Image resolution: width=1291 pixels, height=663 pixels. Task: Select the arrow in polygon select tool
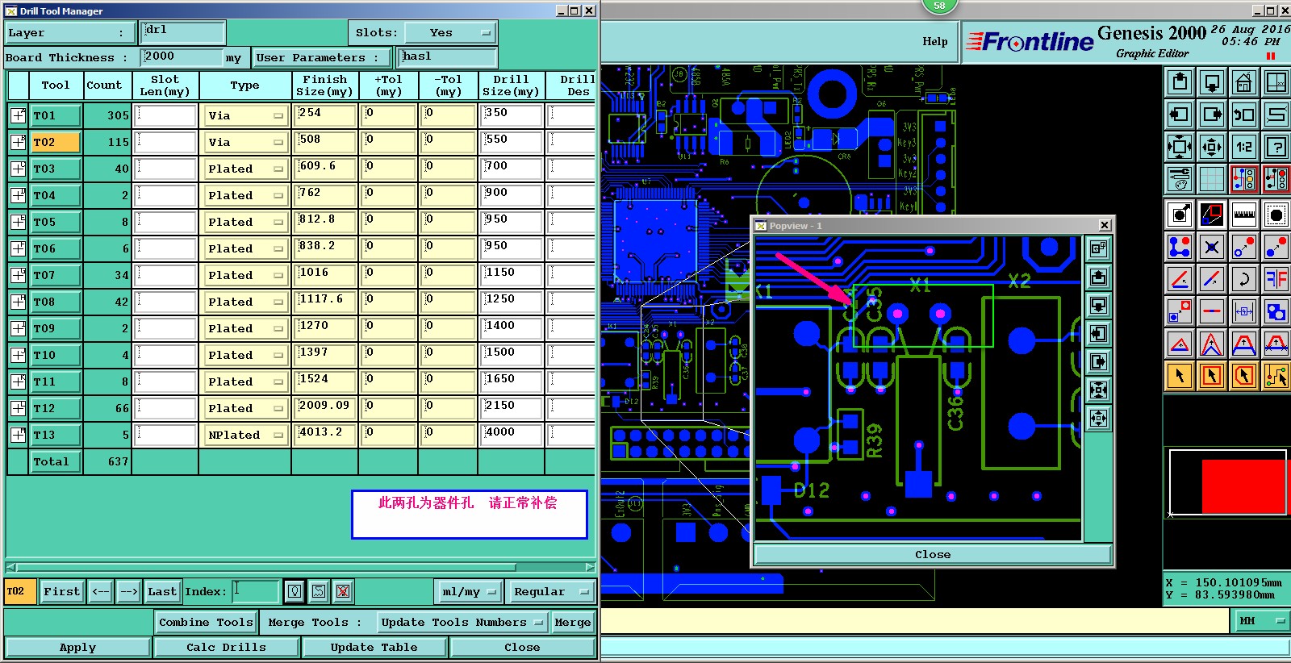click(1244, 376)
